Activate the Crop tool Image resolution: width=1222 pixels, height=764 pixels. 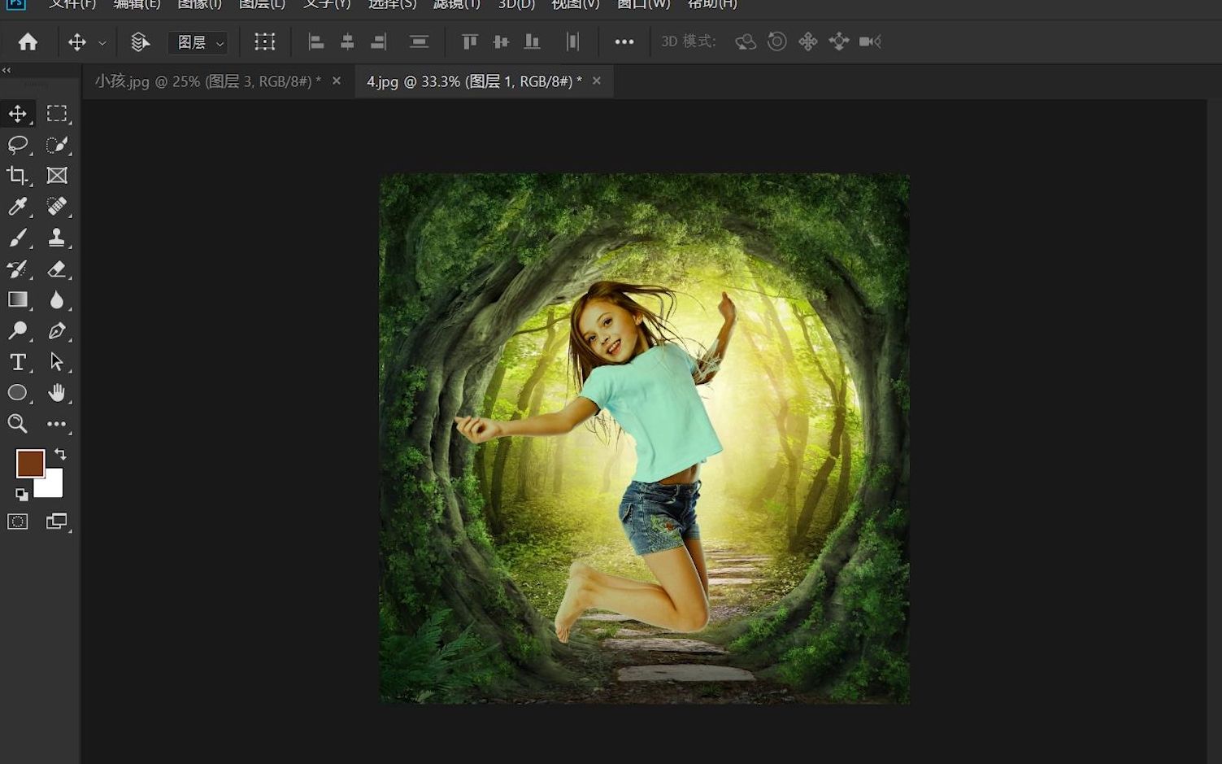pyautogui.click(x=18, y=175)
